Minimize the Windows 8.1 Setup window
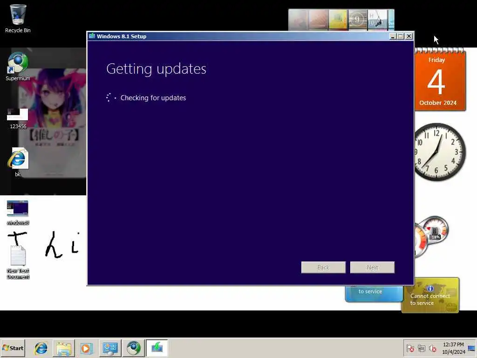The image size is (477, 358). pyautogui.click(x=393, y=36)
